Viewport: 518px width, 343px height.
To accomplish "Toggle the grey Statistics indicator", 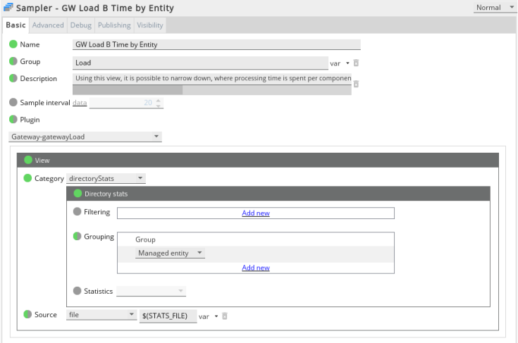I will coord(78,291).
